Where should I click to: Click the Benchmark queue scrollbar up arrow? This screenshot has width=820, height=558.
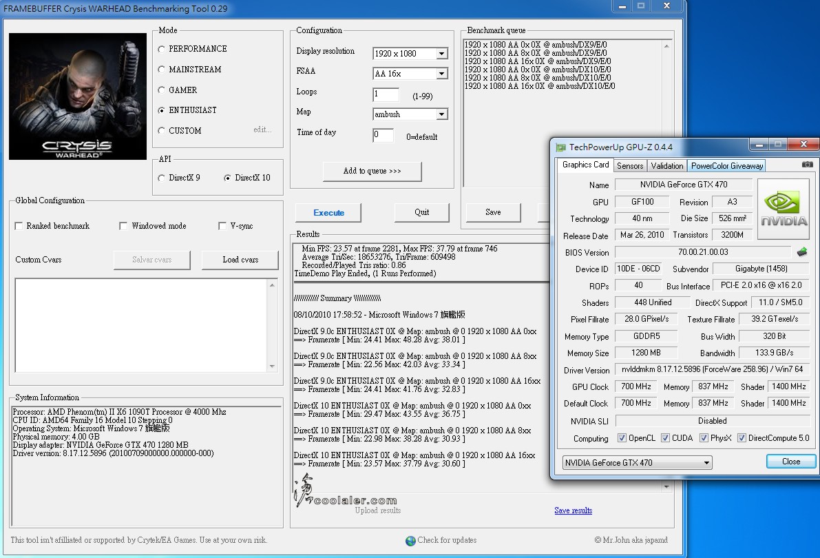coord(666,46)
